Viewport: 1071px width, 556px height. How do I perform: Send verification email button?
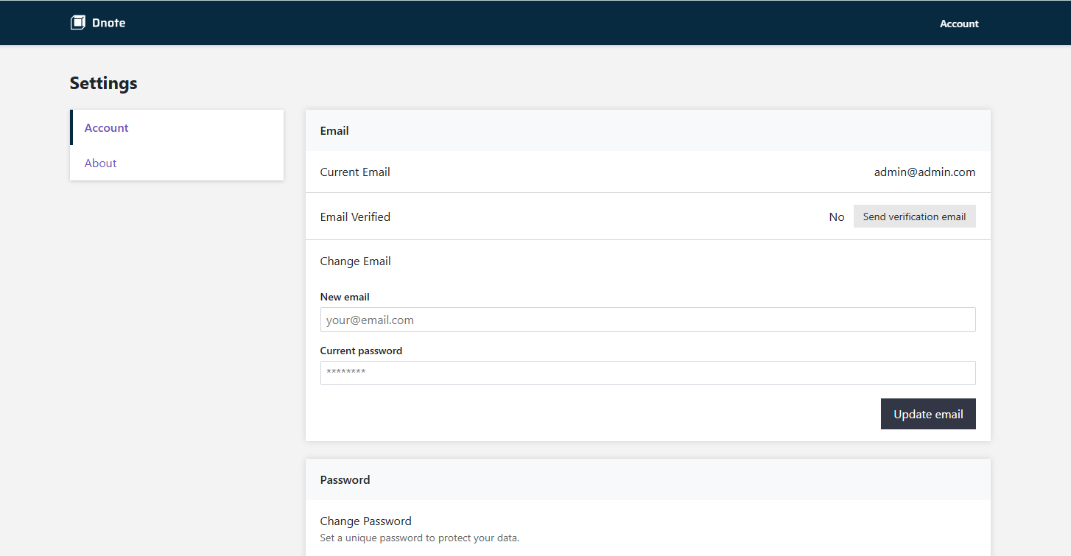point(914,217)
